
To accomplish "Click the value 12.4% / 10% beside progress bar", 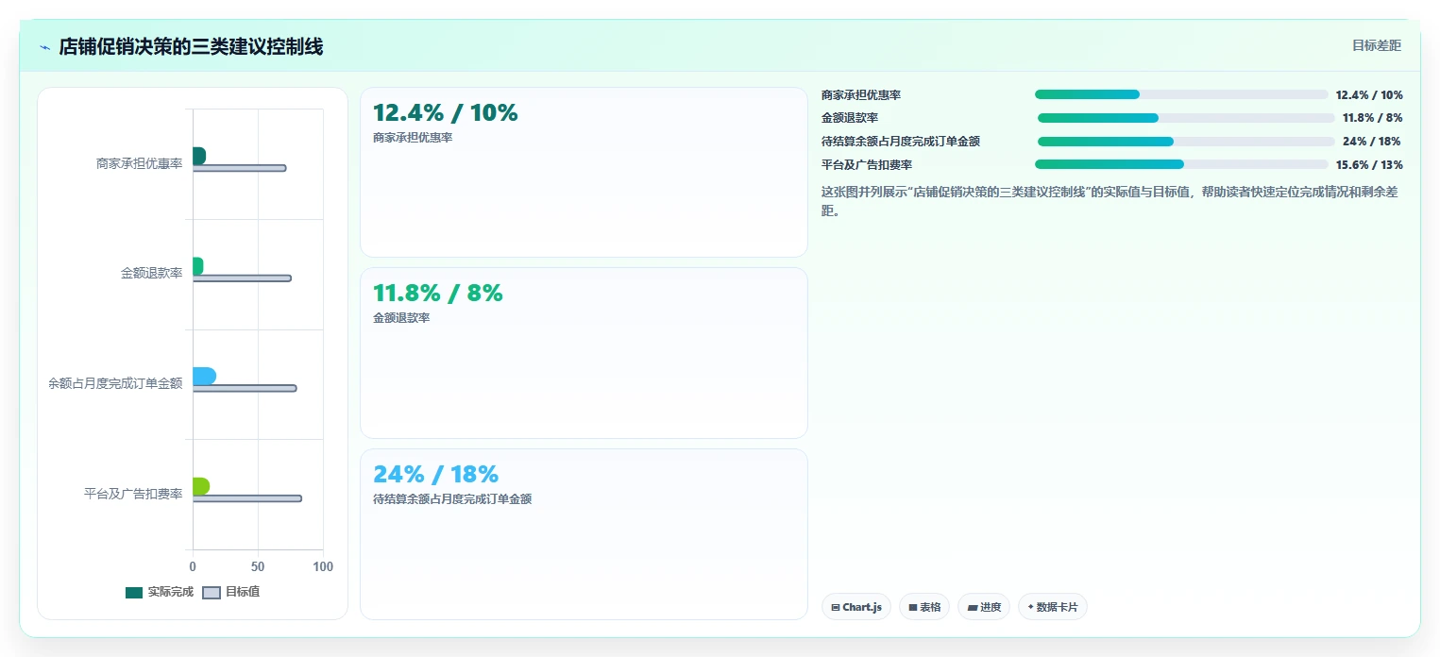I will [1369, 95].
